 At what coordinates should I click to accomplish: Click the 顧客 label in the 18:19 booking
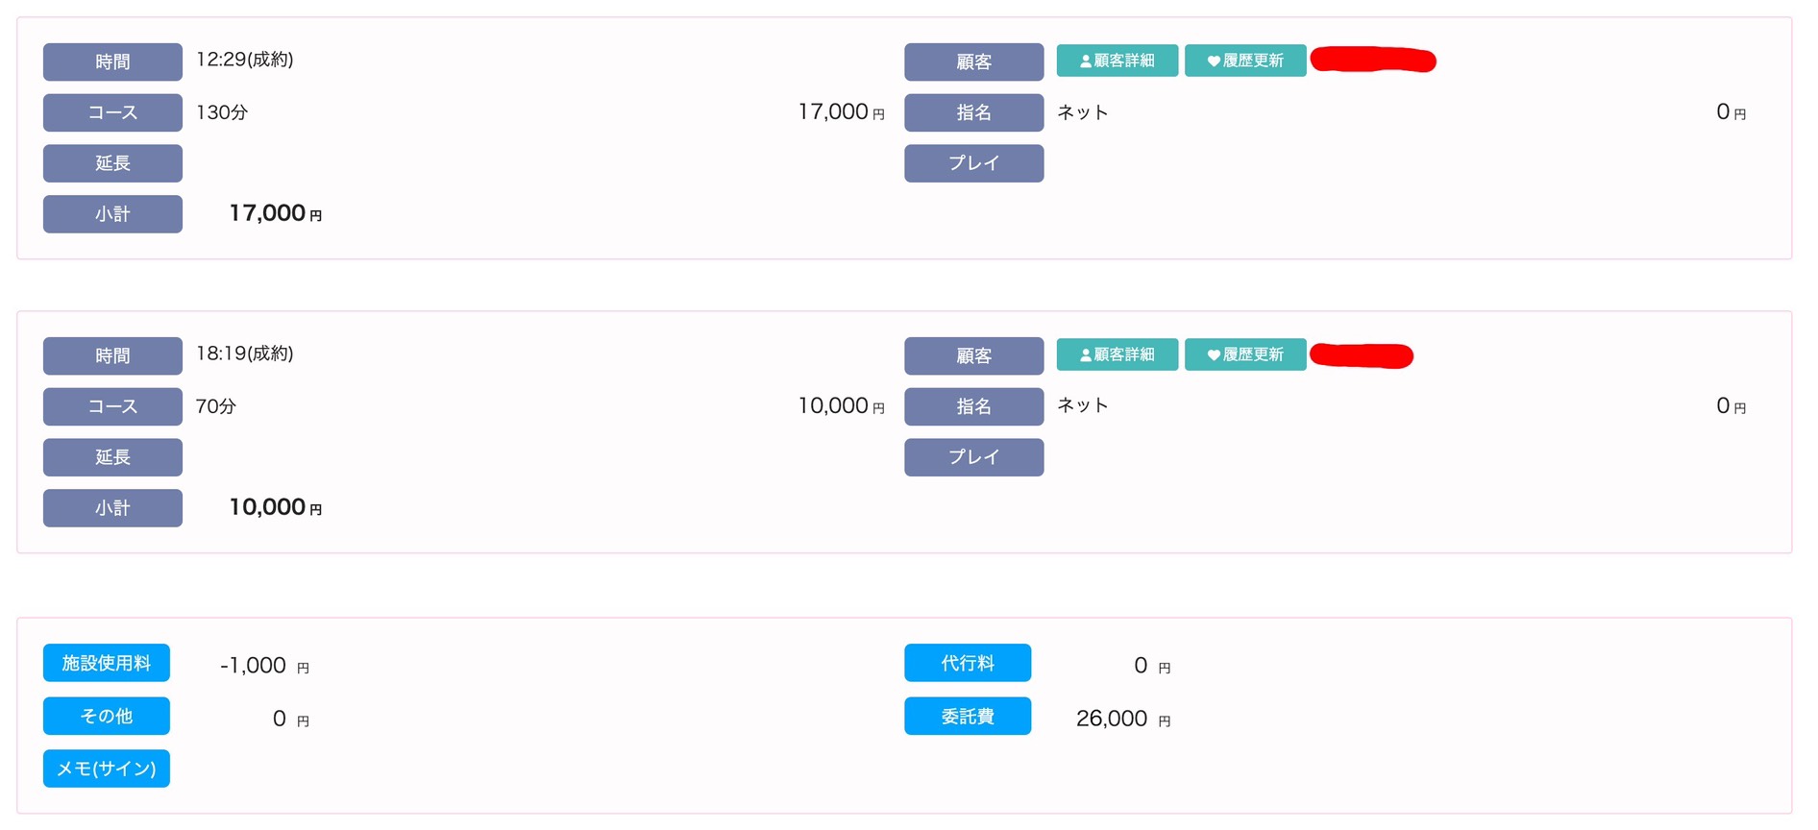pos(973,355)
